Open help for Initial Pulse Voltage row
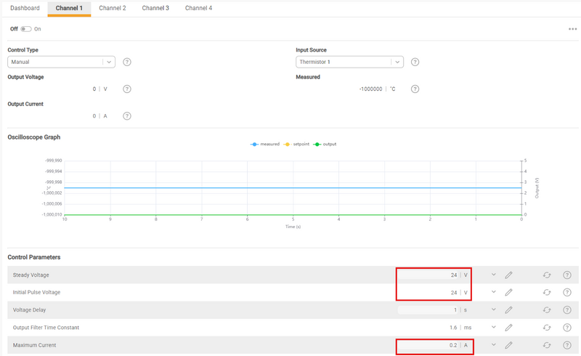Viewport: 581px width, 356px height. 567,292
